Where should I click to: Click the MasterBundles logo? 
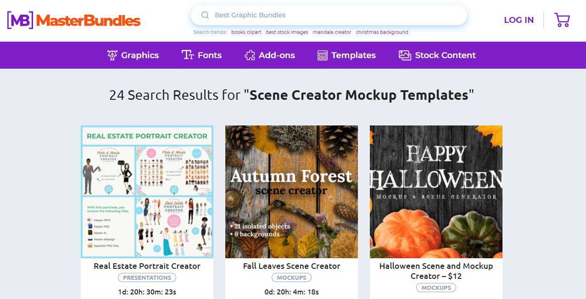[x=74, y=20]
